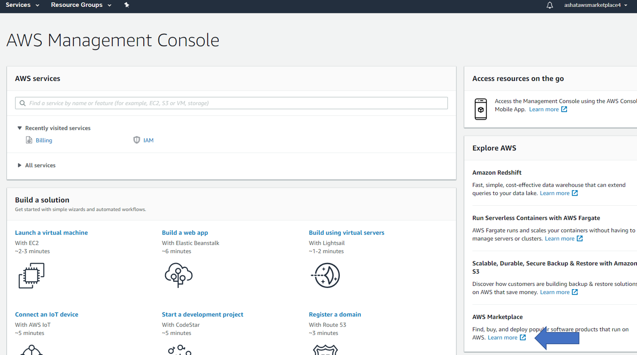Click the pin shortcuts icon
Screen dimensions: 637x355
point(127,5)
